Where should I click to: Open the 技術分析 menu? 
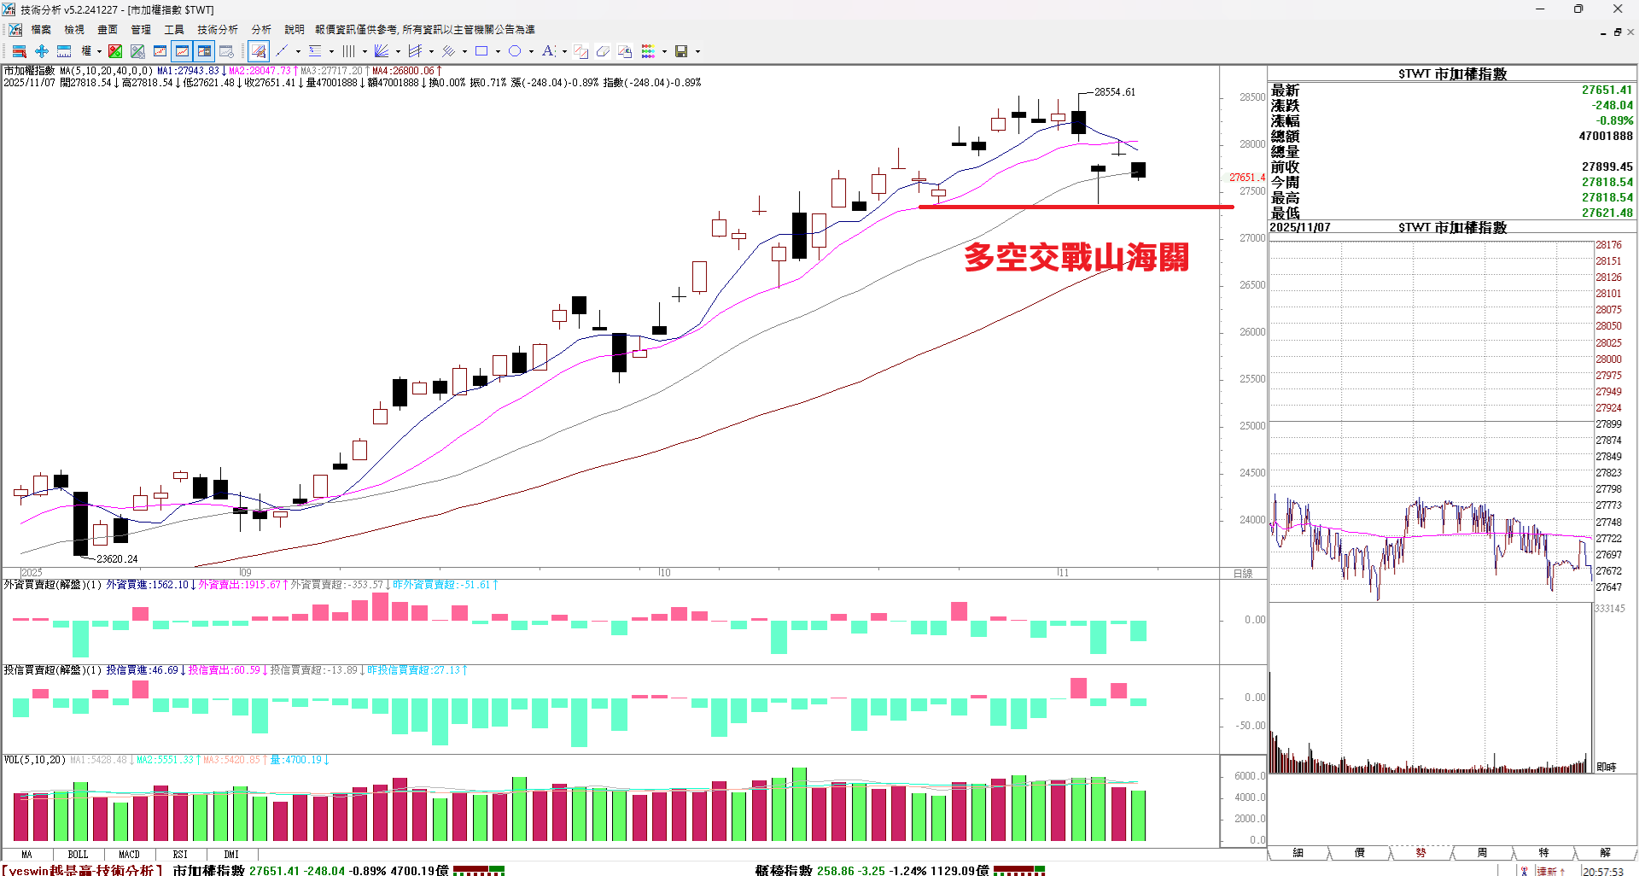217,29
